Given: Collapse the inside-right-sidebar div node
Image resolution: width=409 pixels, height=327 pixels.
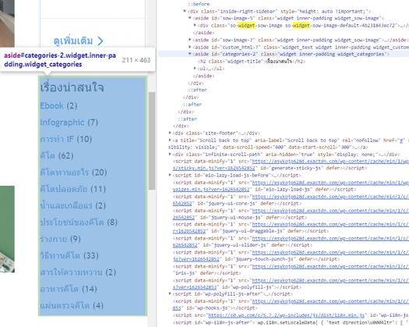Looking at the screenshot, I should pos(185,11).
